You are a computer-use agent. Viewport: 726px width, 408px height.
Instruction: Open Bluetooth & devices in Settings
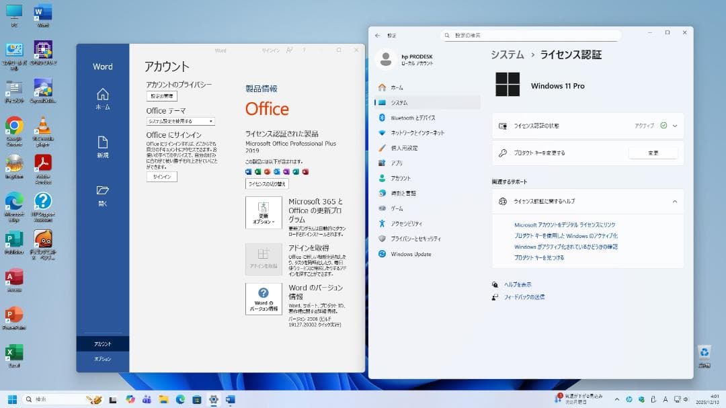pos(428,118)
